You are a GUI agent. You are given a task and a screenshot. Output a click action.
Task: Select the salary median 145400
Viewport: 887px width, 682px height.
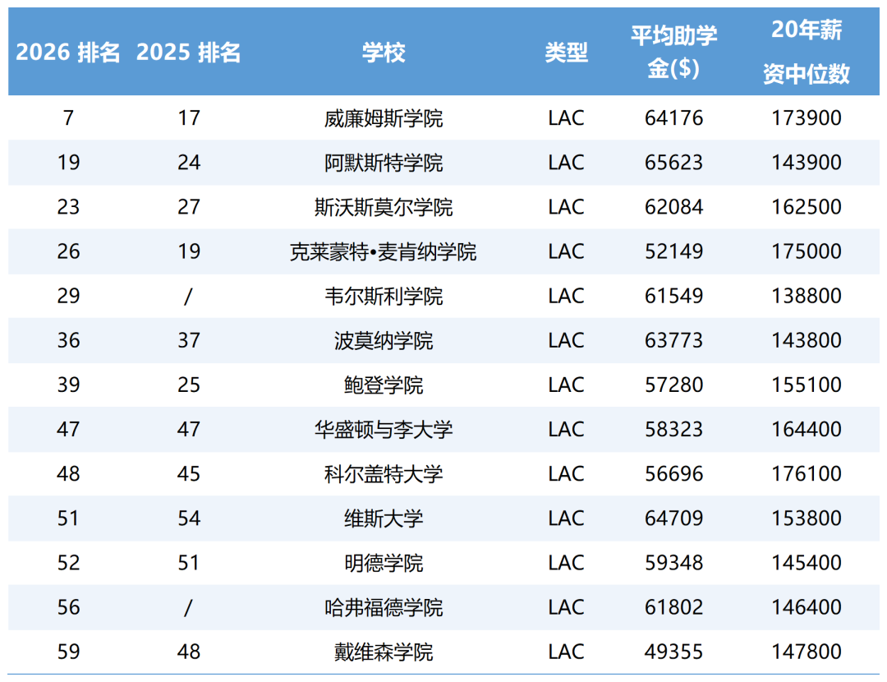[x=807, y=563]
